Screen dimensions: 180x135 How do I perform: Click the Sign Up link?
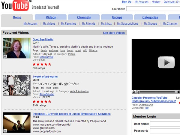pyautogui.click(x=126, y=2)
